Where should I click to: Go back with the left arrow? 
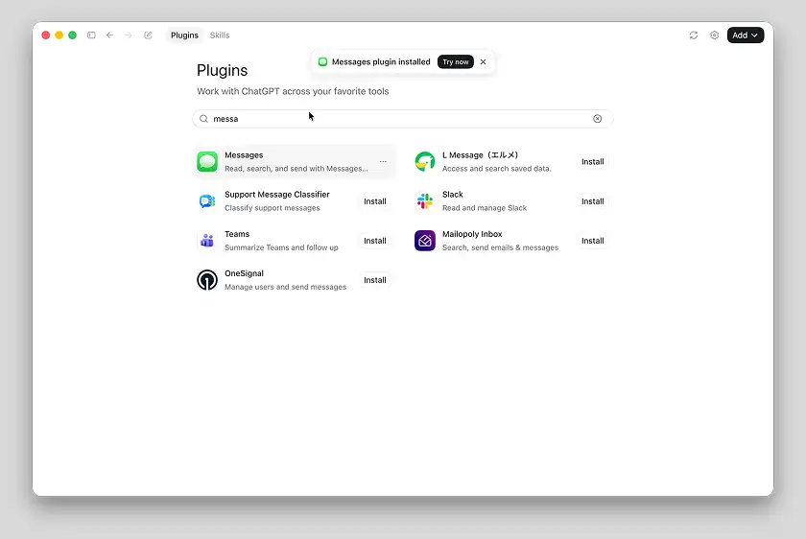click(x=109, y=35)
